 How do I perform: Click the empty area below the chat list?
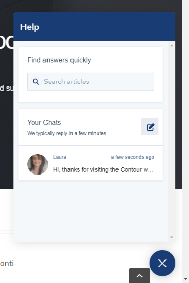click(x=90, y=210)
